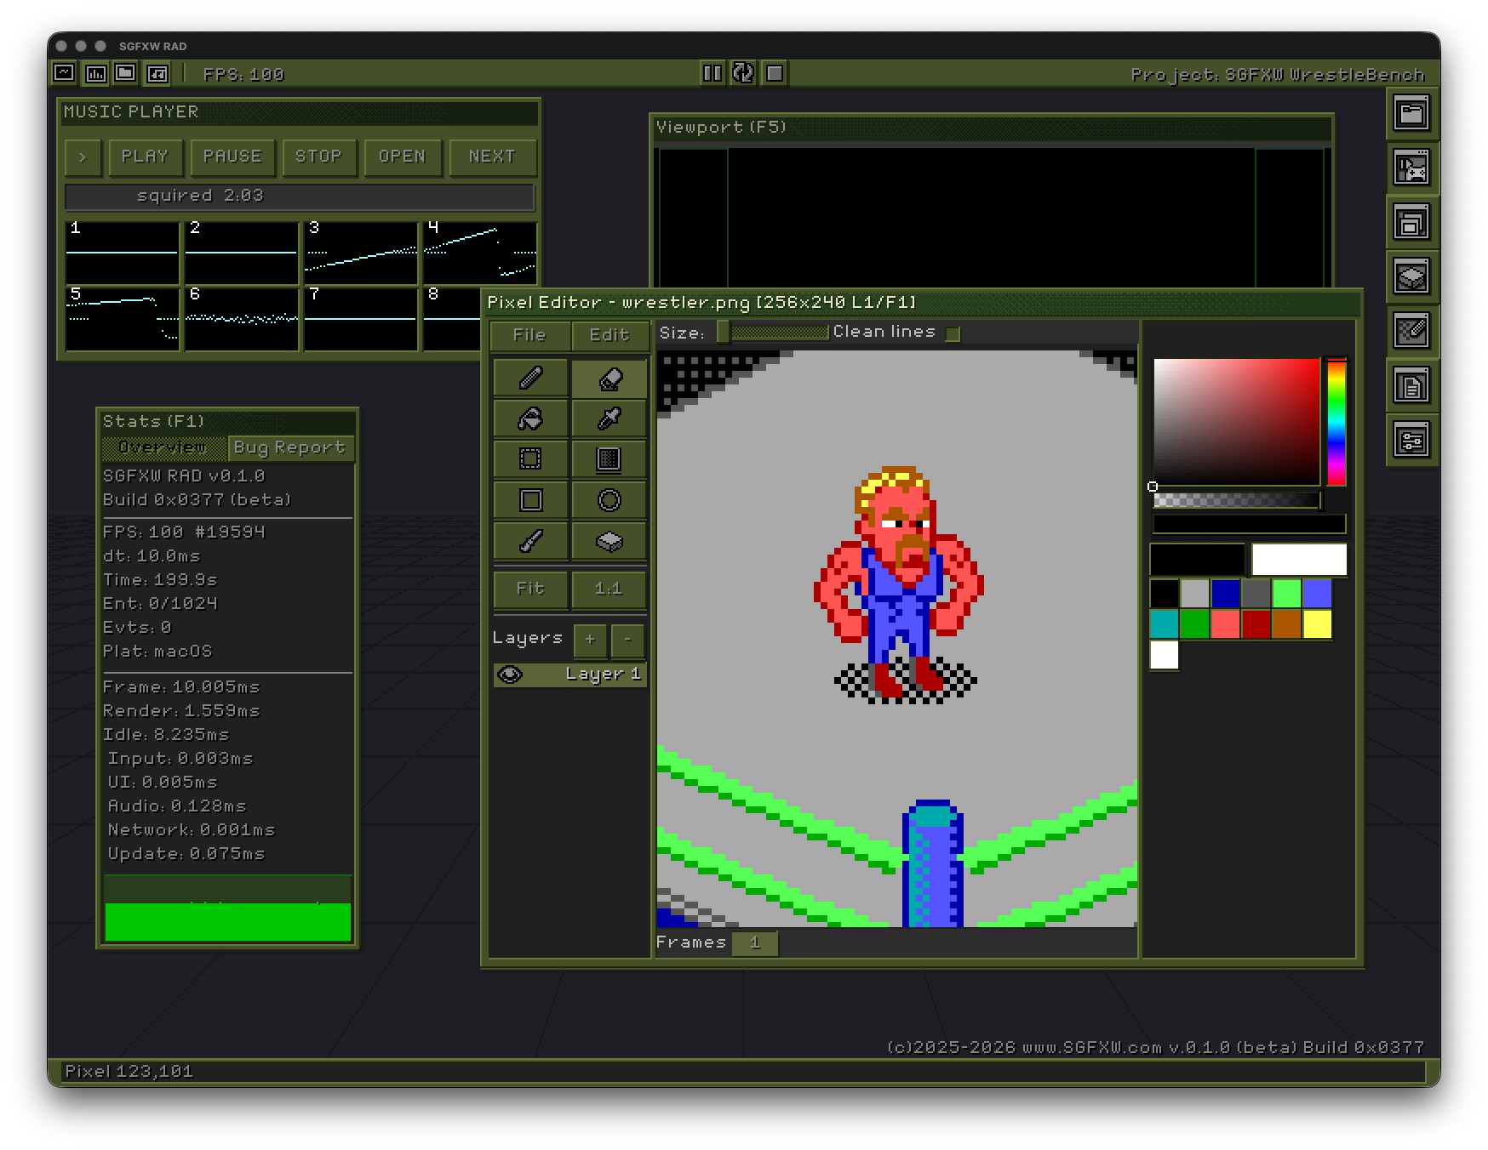Toggle Layer 1 visibility eye
Image resolution: width=1488 pixels, height=1150 pixels.
[510, 675]
